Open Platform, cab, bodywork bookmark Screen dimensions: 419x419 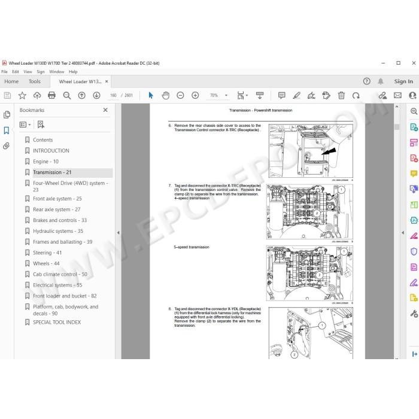click(65, 310)
